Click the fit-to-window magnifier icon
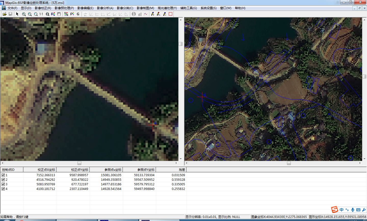 tap(47, 14)
